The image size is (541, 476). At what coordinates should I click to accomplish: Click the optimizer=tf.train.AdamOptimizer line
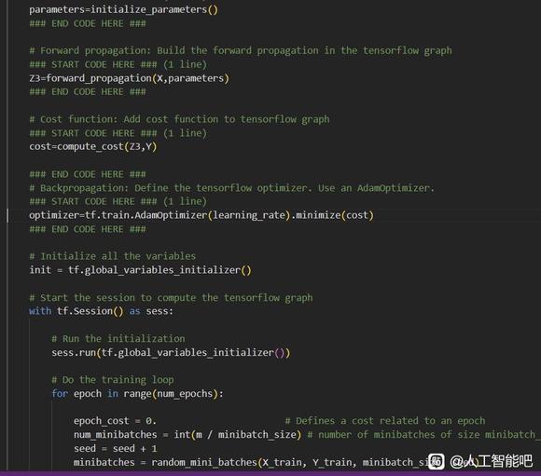(201, 215)
